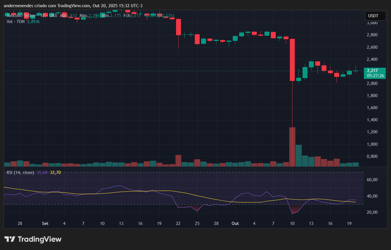Click the chart attribution text at top

[73, 6]
